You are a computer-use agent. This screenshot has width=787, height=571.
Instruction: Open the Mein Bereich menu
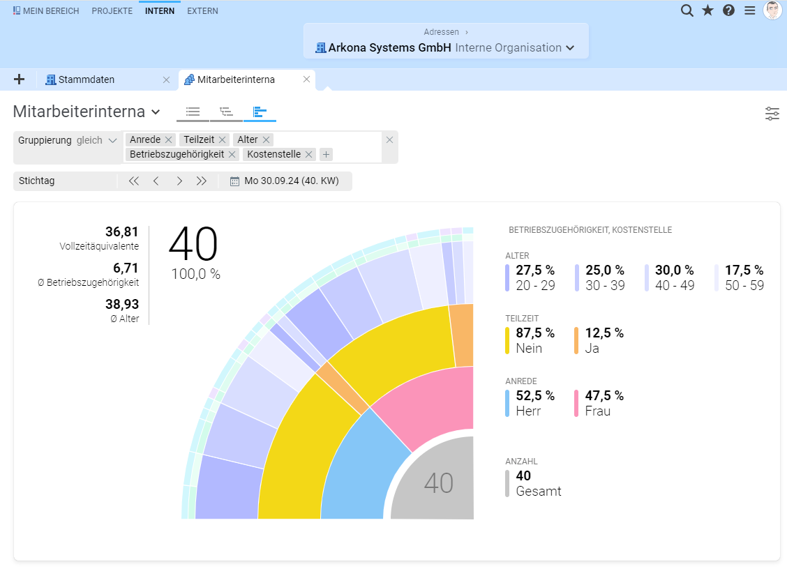tap(45, 10)
